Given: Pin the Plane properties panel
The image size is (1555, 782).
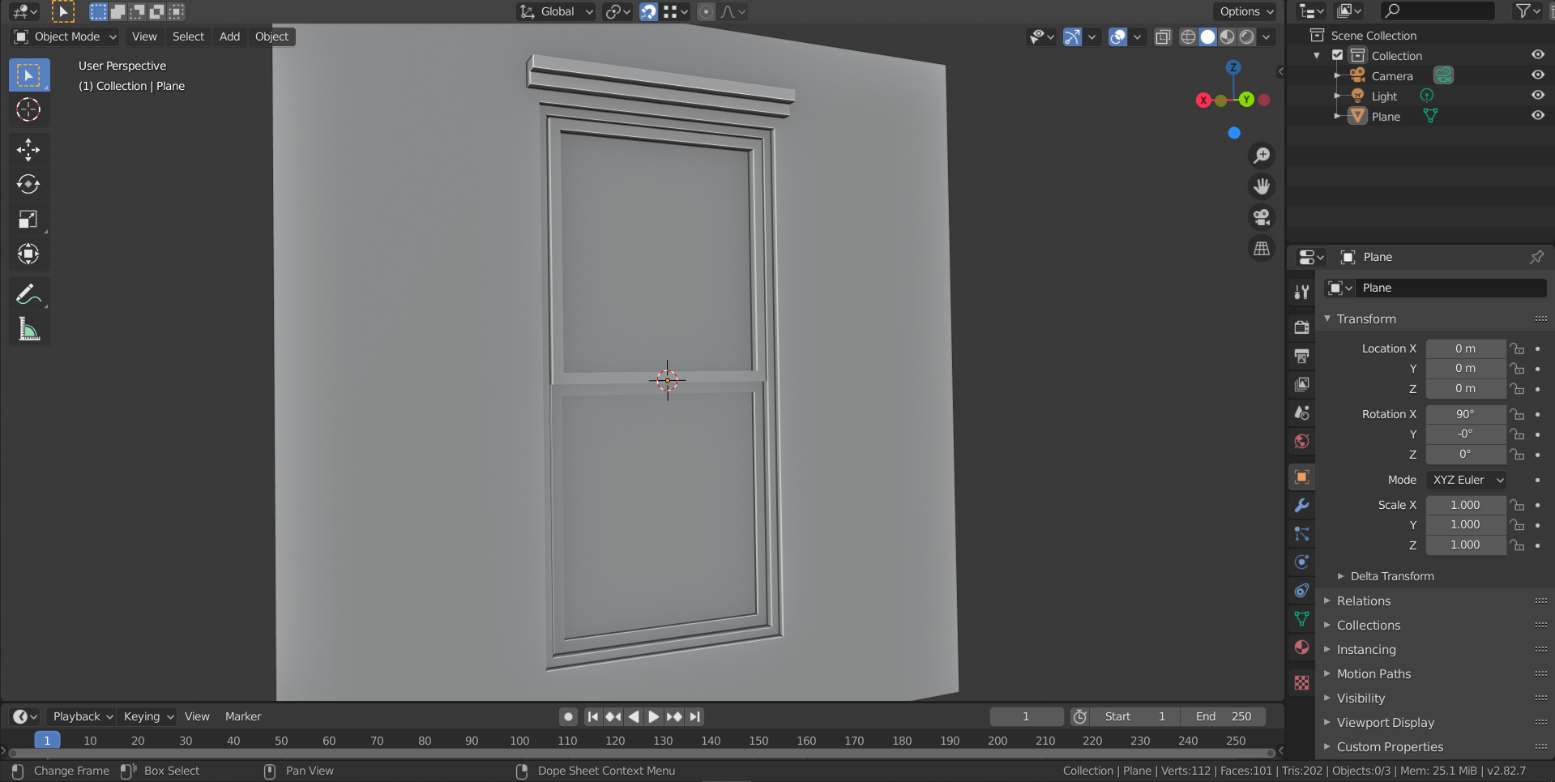Looking at the screenshot, I should coord(1536,257).
